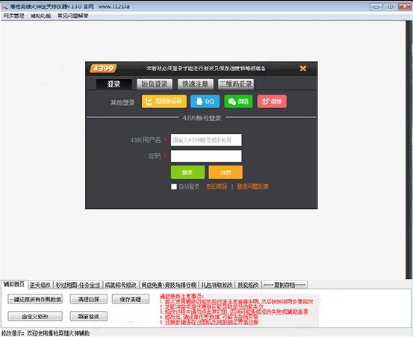The width and height of the screenshot is (413, 337).
Task: Select the 技能修改 bottom tab
Action: pos(248,285)
